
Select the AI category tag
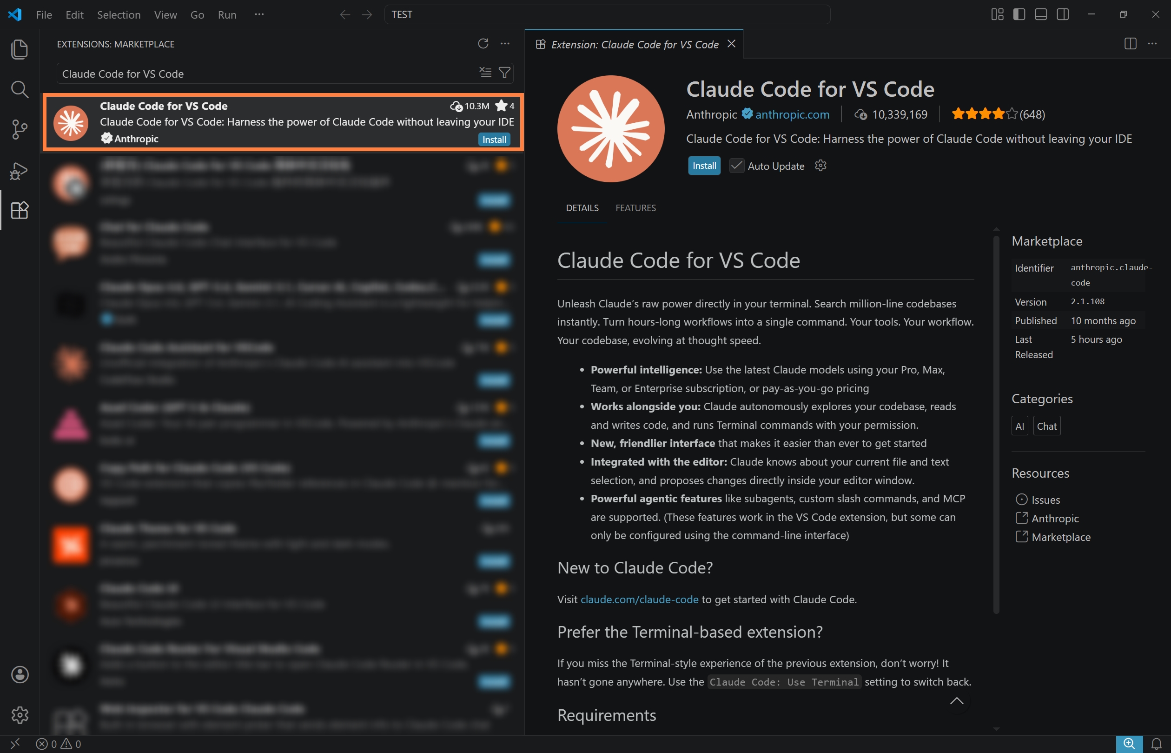pyautogui.click(x=1019, y=426)
